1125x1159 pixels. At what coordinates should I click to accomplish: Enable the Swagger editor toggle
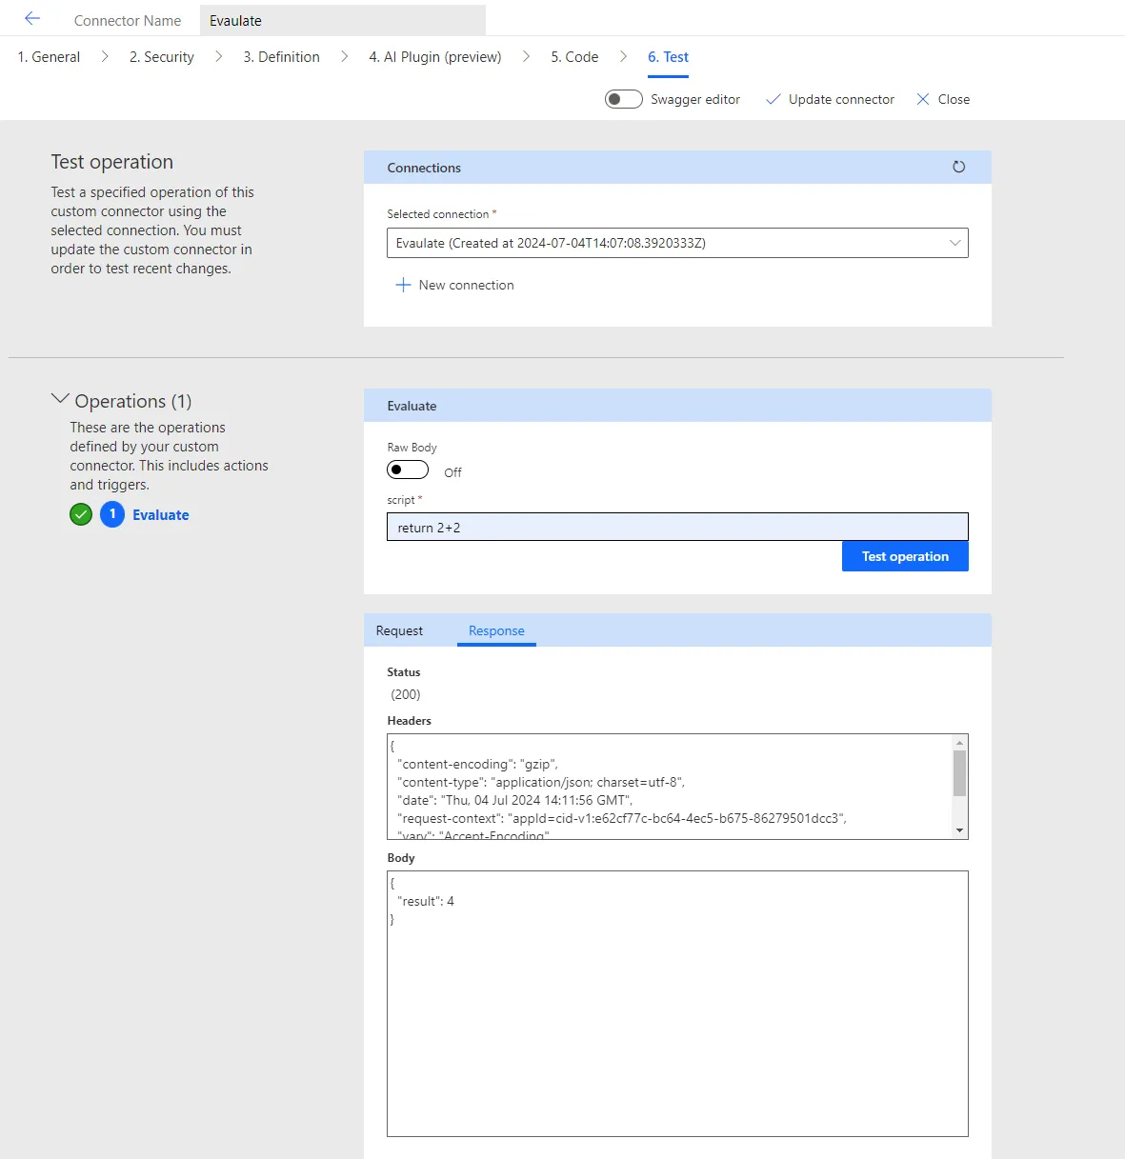click(624, 99)
